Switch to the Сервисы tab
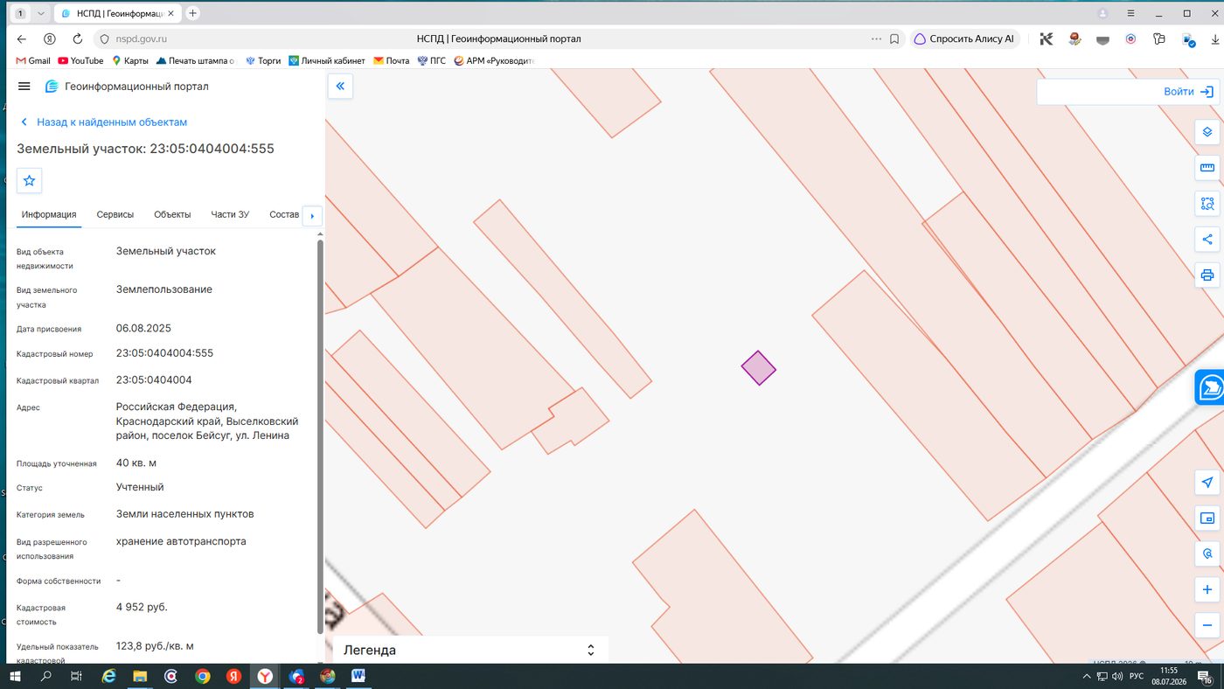This screenshot has height=689, width=1224. pyautogui.click(x=115, y=214)
